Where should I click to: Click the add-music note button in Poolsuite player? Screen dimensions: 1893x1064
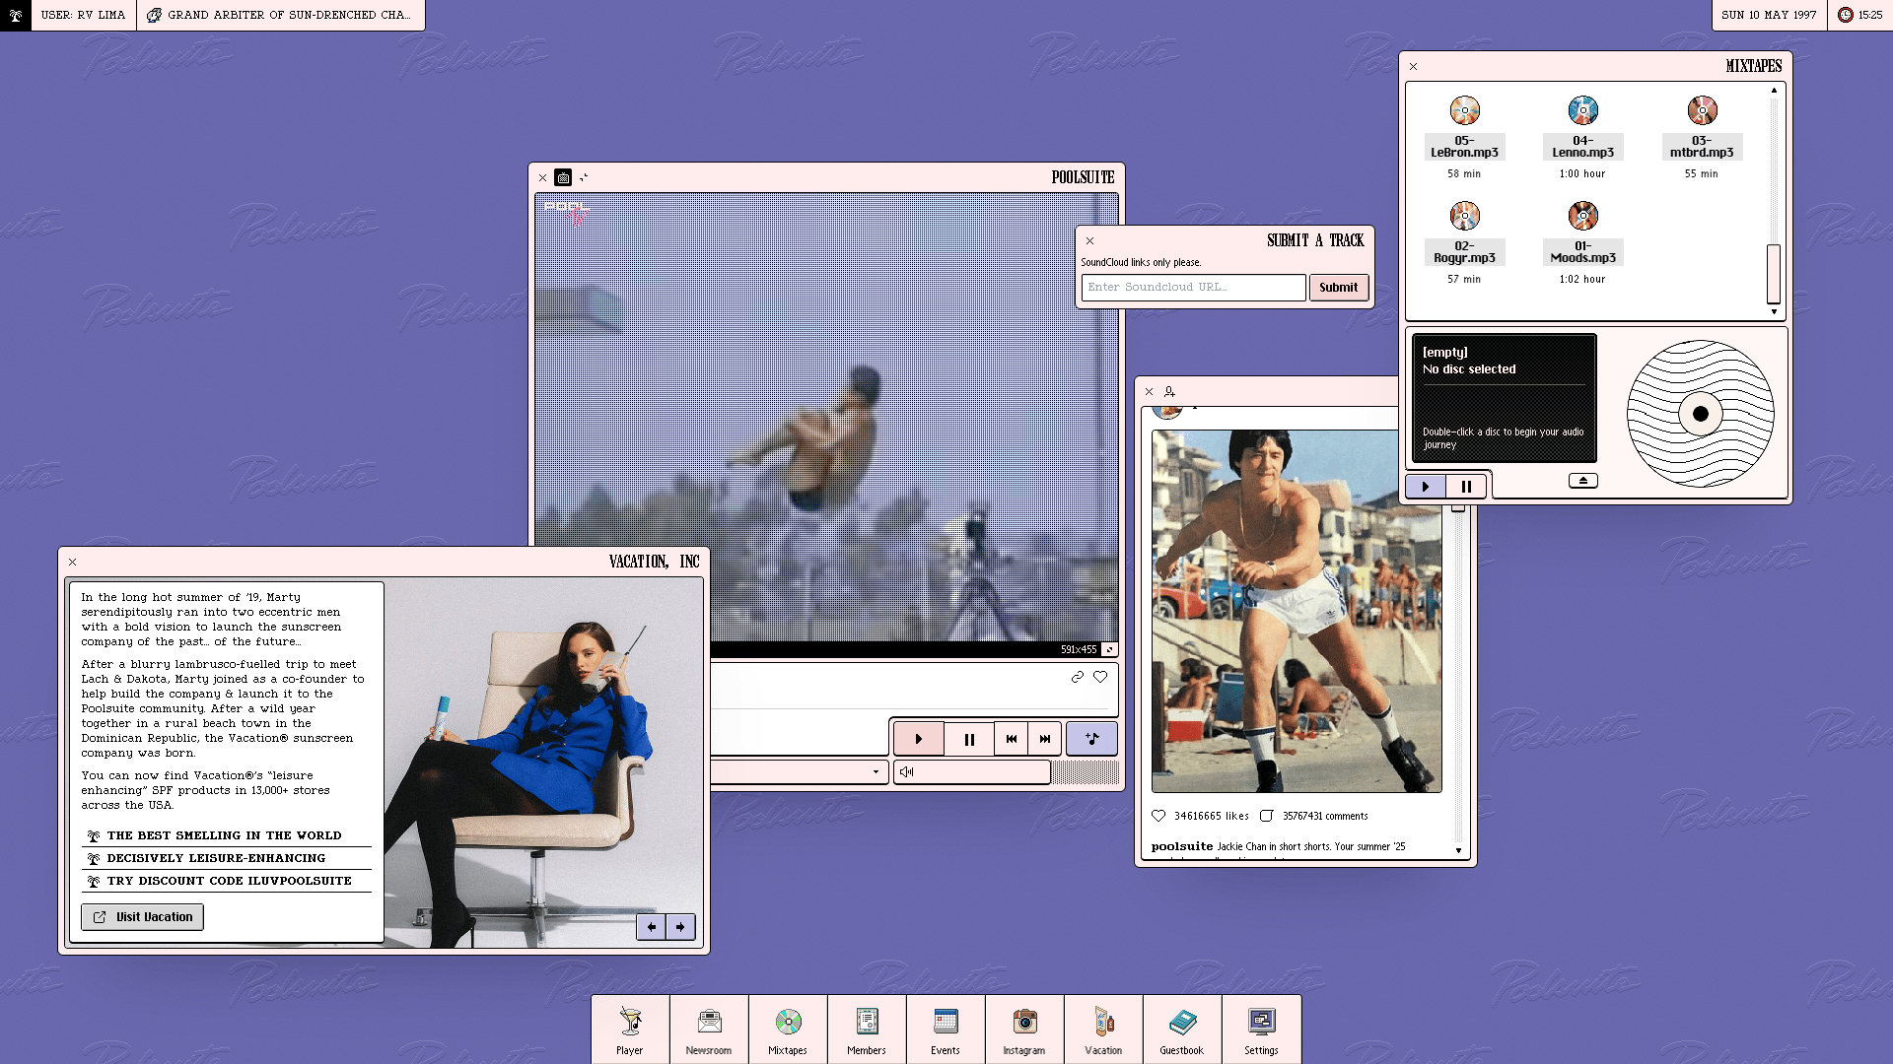point(1091,739)
